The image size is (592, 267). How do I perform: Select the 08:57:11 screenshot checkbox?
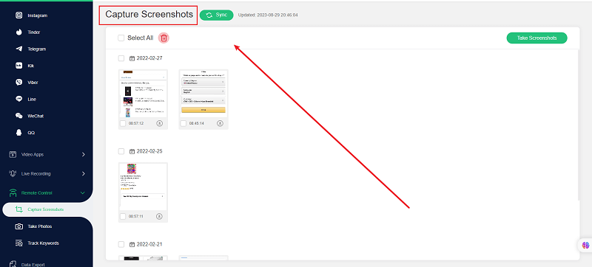[123, 216]
